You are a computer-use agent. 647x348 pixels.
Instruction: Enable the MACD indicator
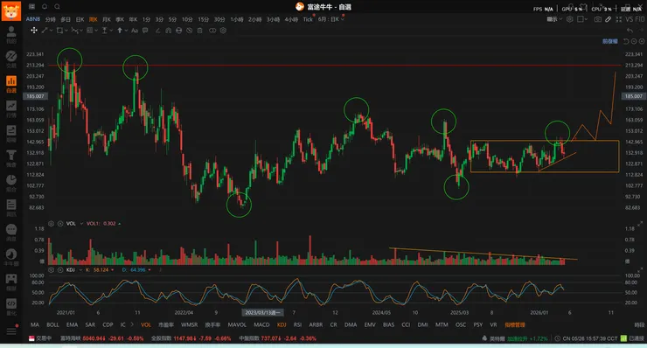point(261,325)
